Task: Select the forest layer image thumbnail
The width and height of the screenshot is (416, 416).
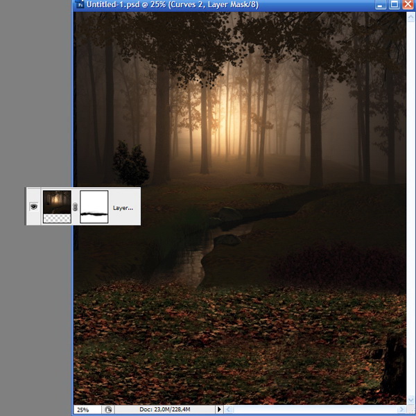Action: tap(57, 207)
